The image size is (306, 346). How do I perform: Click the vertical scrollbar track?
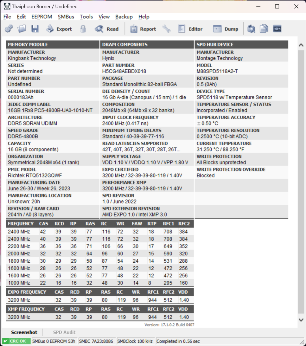point(301,182)
